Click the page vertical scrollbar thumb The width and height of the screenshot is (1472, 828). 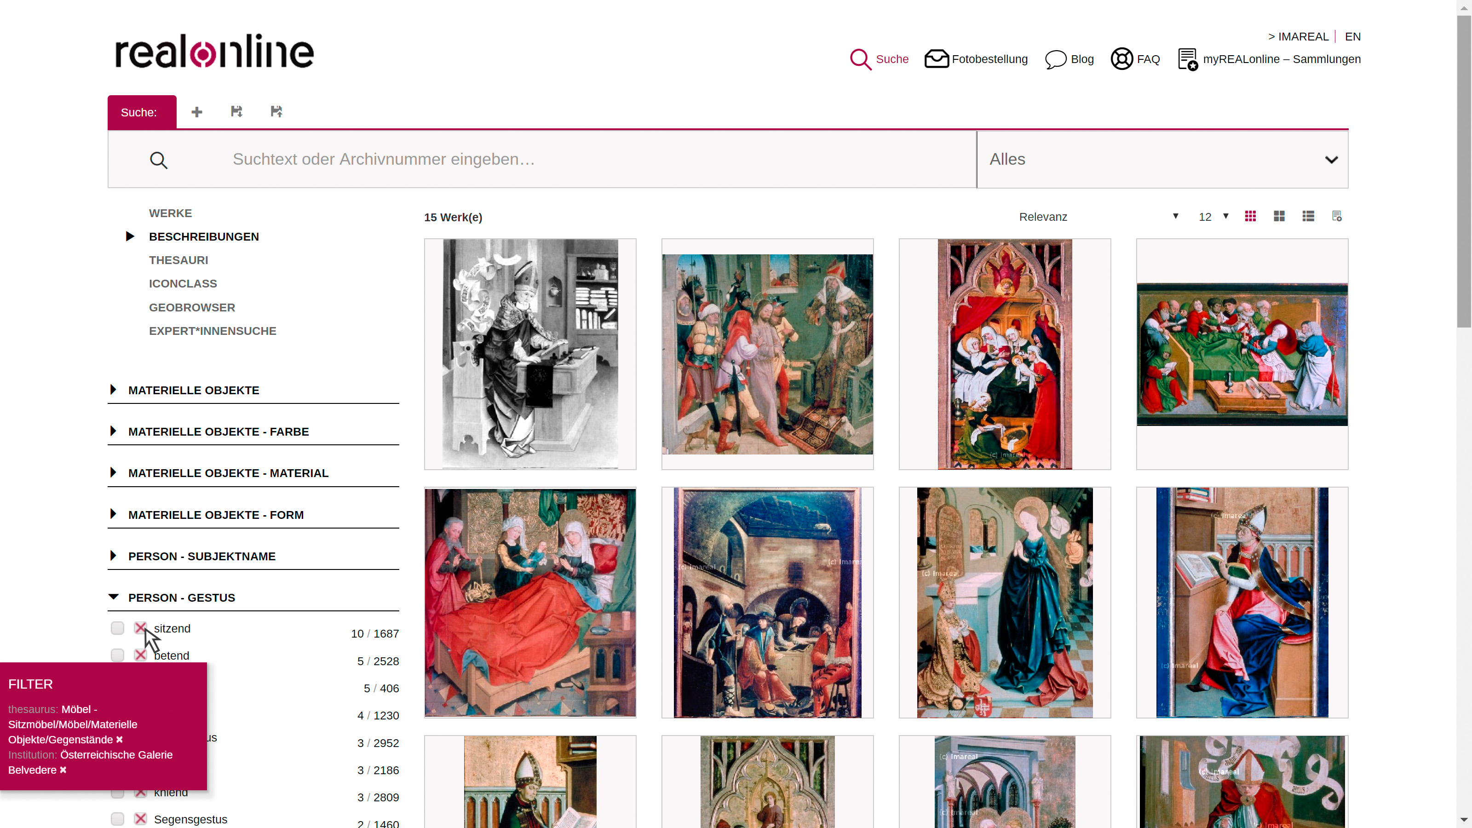tap(1464, 172)
